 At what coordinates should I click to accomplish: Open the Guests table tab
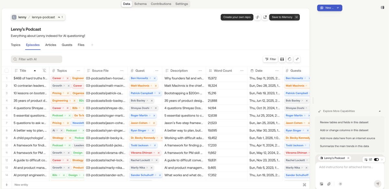tap(67, 45)
